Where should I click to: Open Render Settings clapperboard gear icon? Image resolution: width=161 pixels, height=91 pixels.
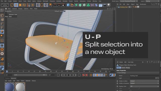(x=63, y=5)
